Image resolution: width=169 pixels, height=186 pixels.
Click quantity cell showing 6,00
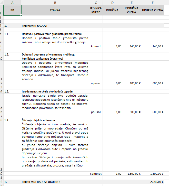point(112,83)
